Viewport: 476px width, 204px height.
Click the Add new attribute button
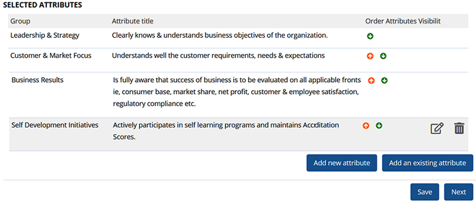click(342, 163)
